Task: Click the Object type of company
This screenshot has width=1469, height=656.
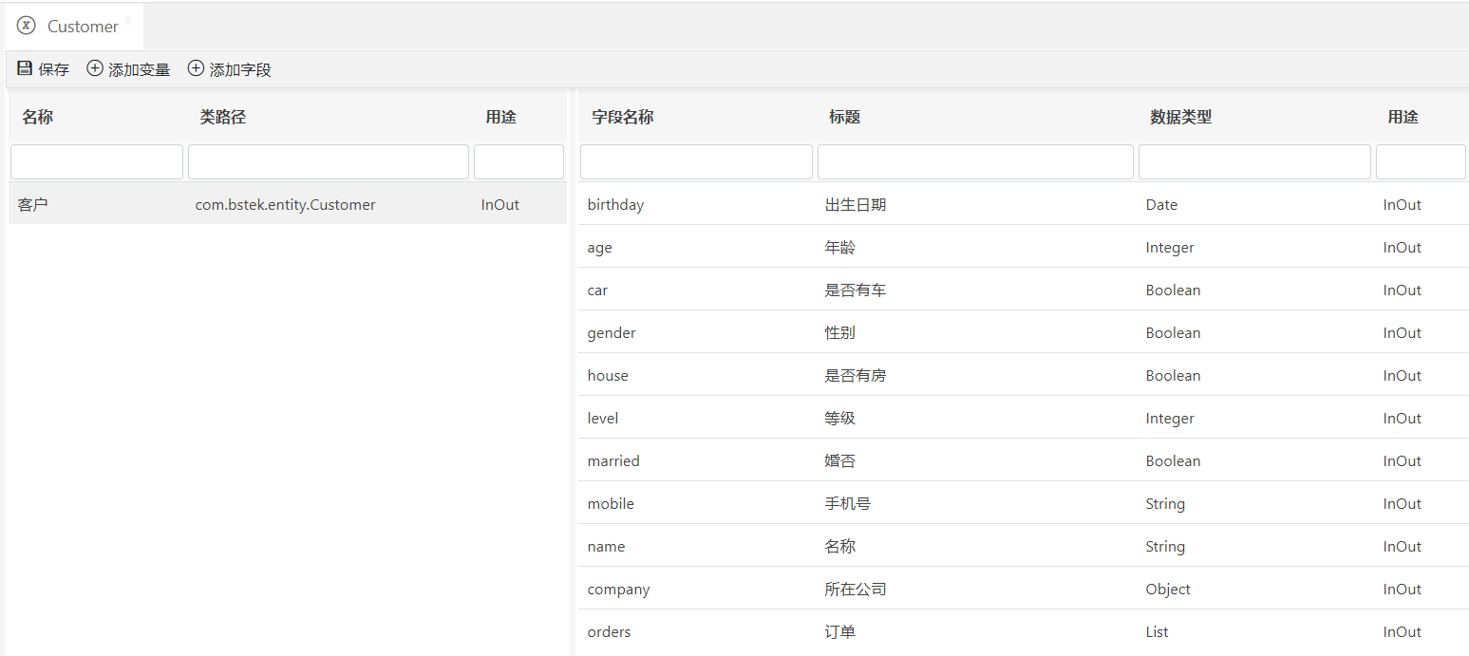Action: [1168, 590]
